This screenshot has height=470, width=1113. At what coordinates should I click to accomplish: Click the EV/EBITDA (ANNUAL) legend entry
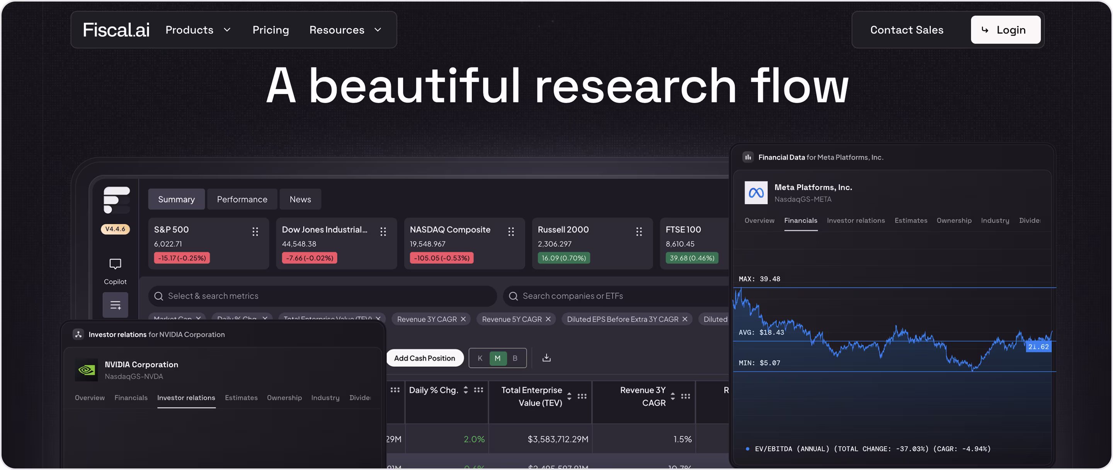868,449
